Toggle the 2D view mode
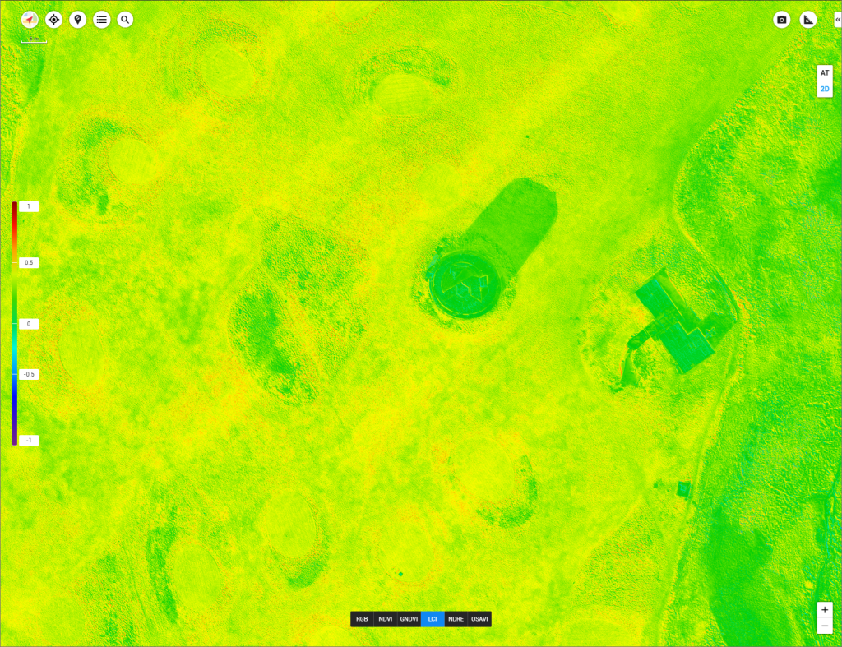Screen dimensions: 842x647 [825, 89]
